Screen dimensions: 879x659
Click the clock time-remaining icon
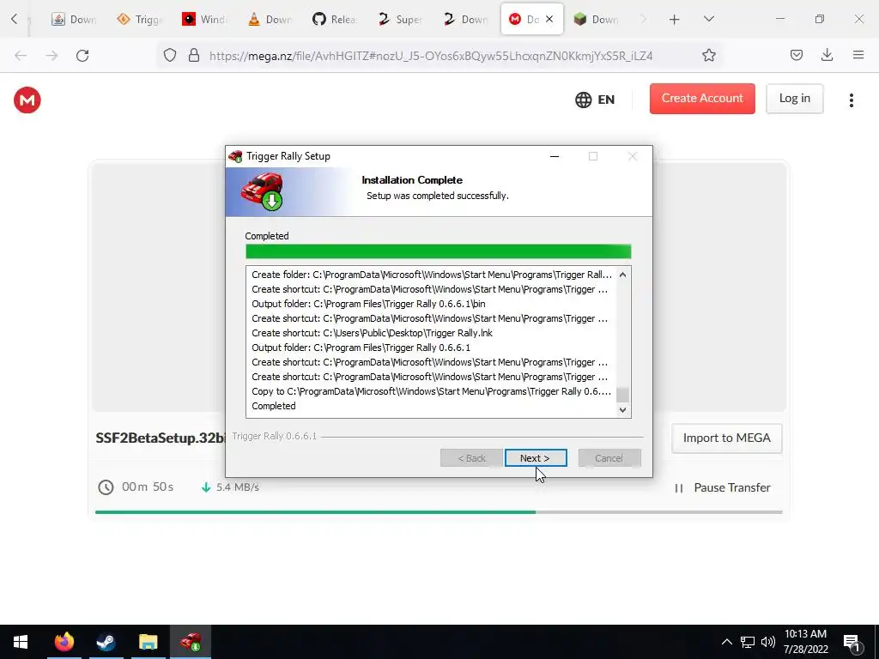coord(106,487)
